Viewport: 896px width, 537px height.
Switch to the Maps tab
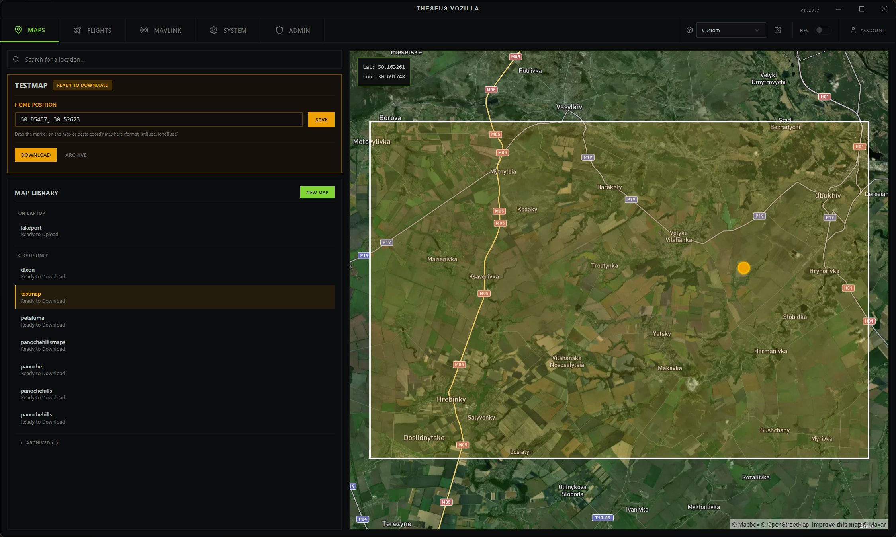click(x=30, y=30)
